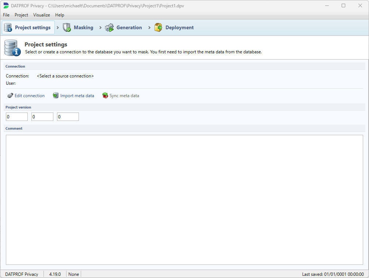This screenshot has width=369, height=278.
Task: Open the File menu
Action: point(6,15)
